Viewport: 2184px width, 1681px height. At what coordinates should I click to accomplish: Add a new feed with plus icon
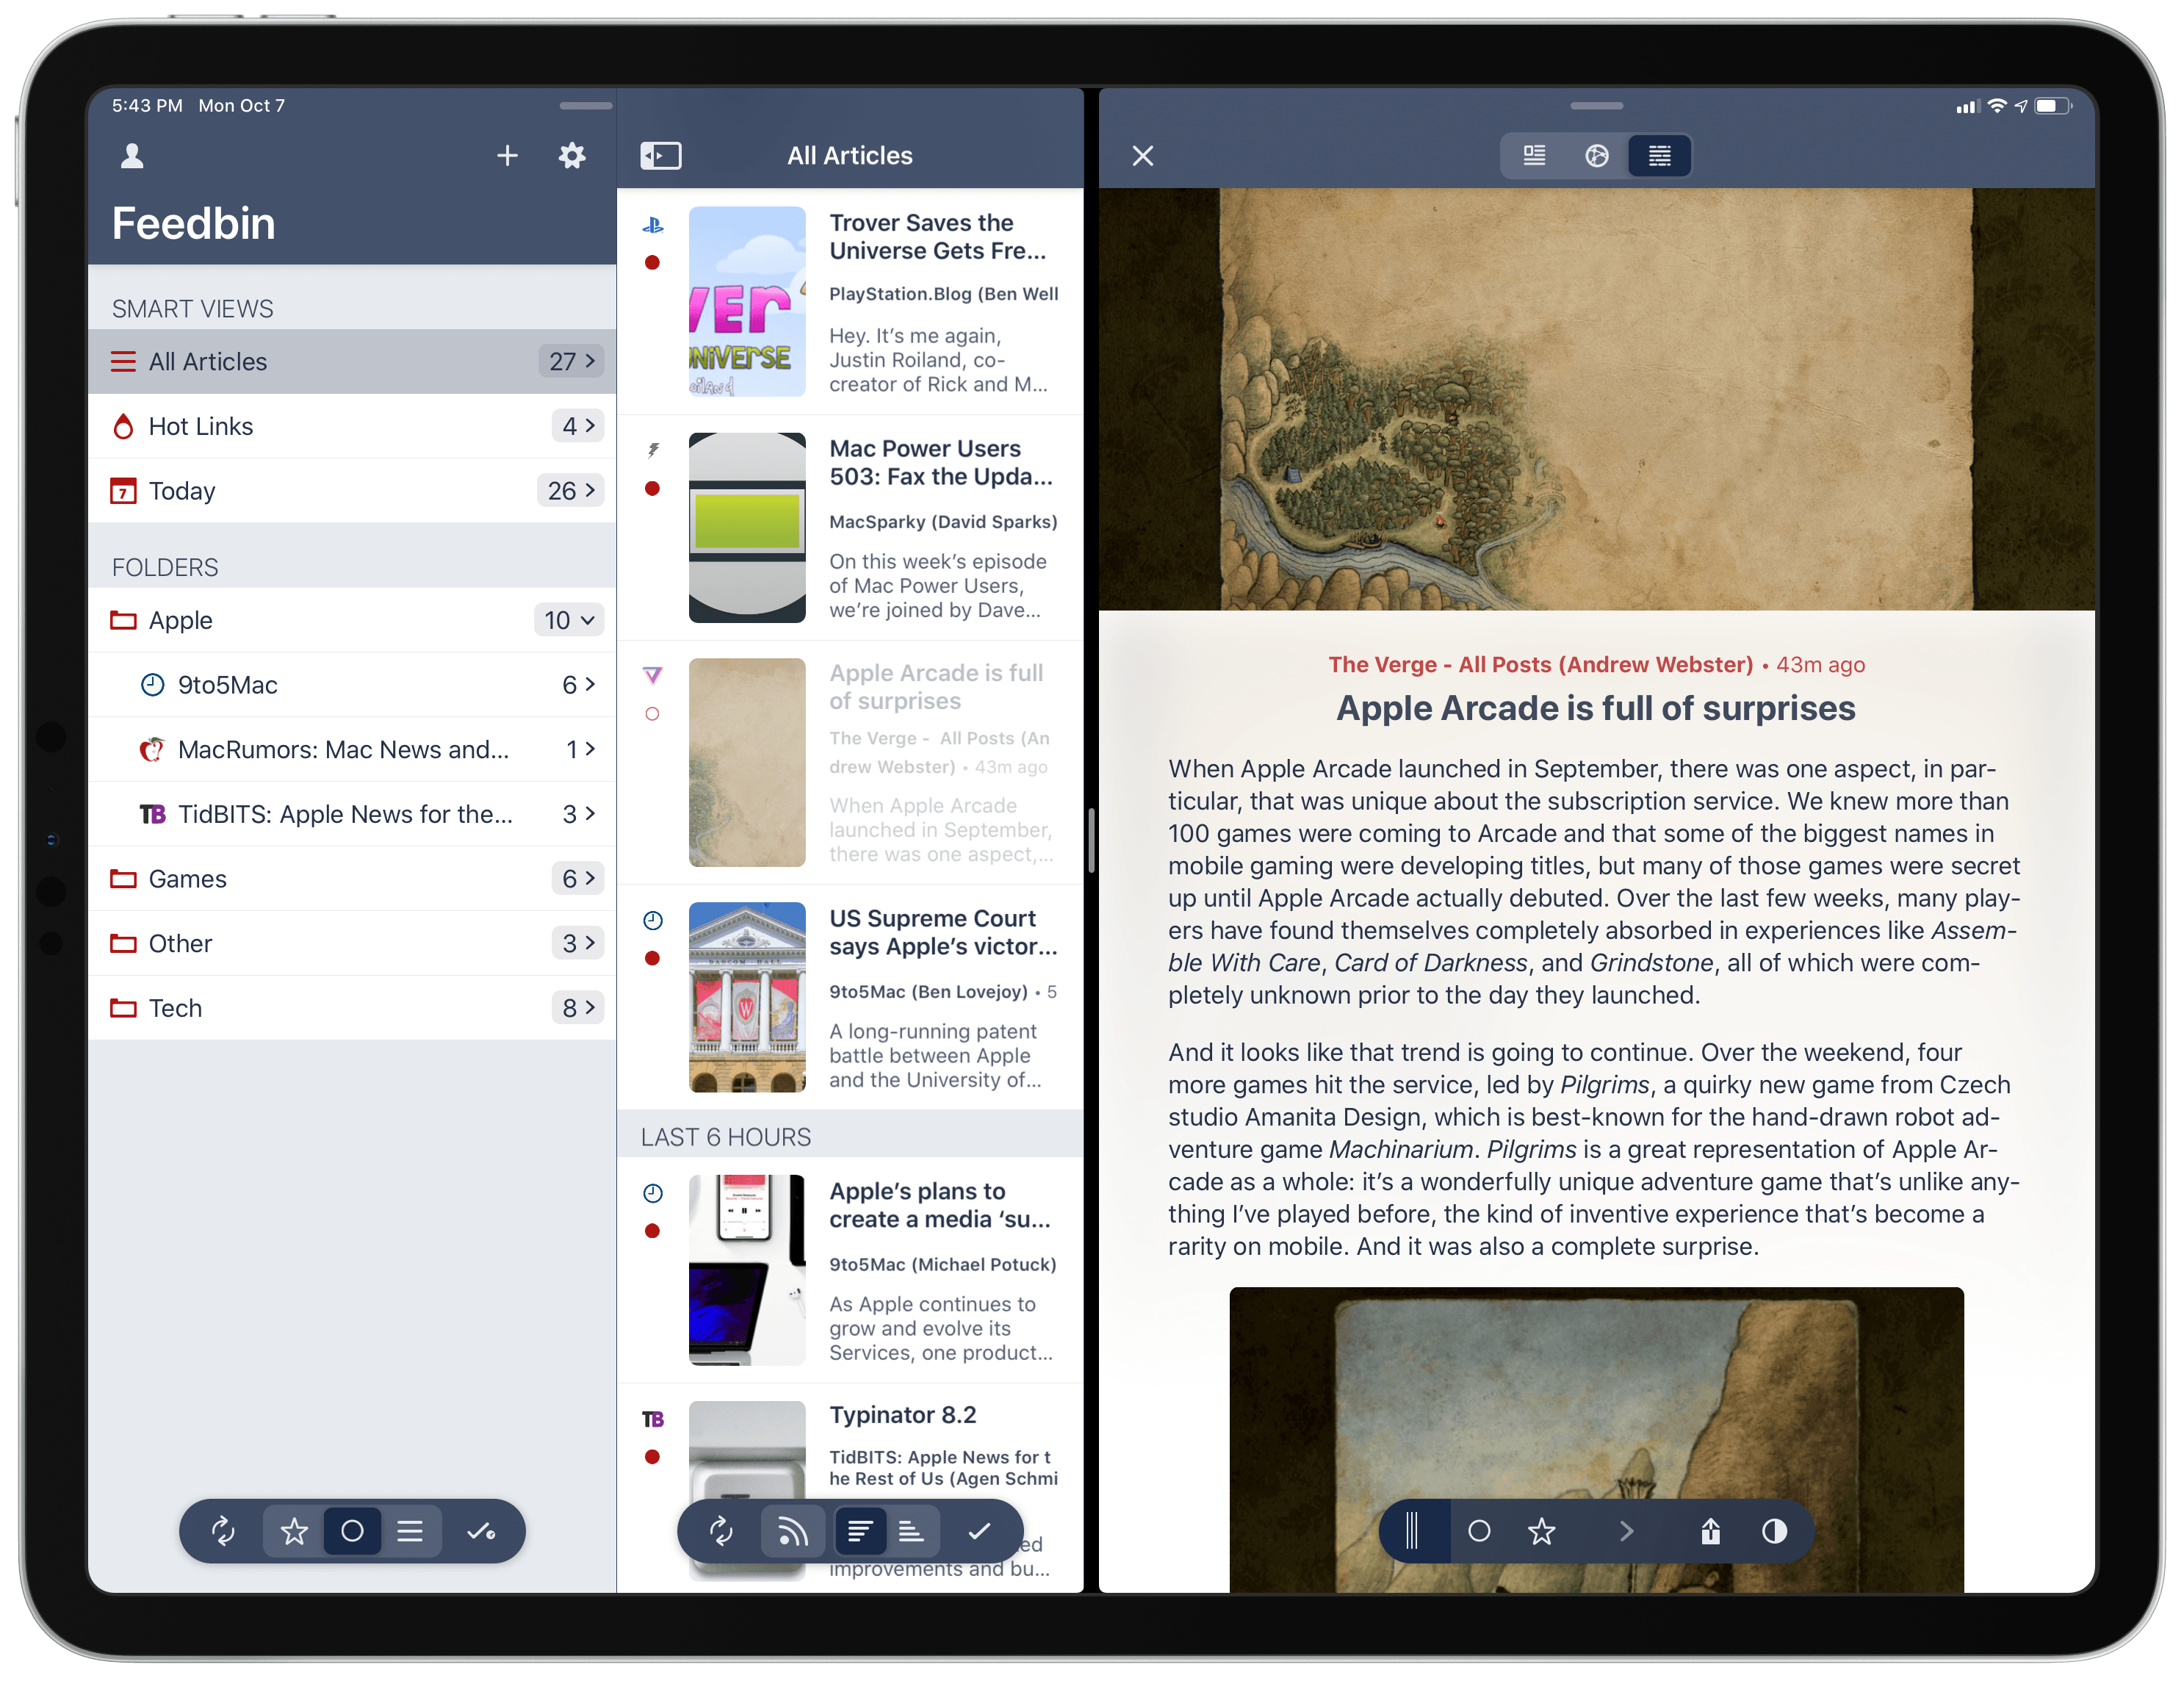pos(507,156)
